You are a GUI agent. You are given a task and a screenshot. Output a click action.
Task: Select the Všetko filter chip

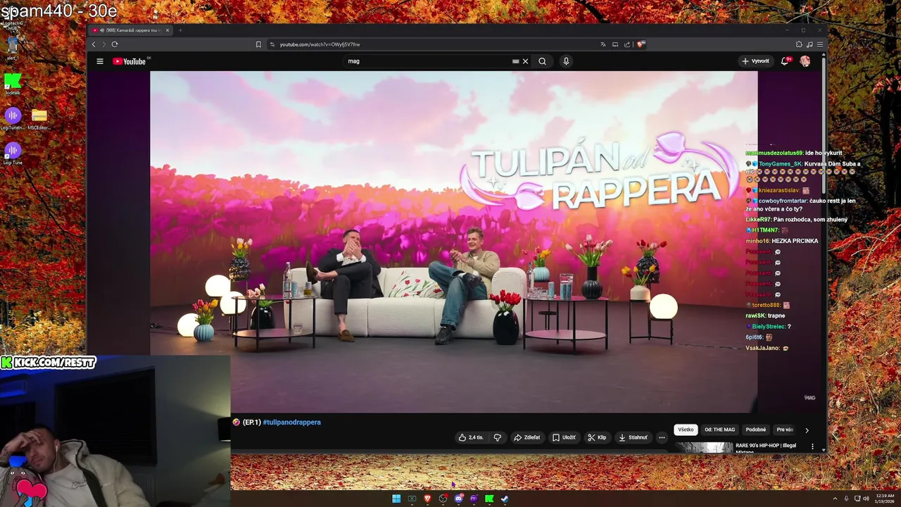(686, 430)
